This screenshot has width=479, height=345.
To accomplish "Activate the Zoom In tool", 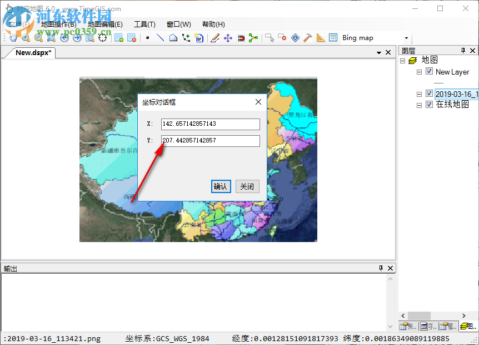I will pyautogui.click(x=26, y=37).
